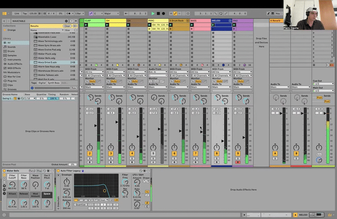The width and height of the screenshot is (337, 219).
Task: Click the Capture MIDI icon
Action: tap(184, 13)
